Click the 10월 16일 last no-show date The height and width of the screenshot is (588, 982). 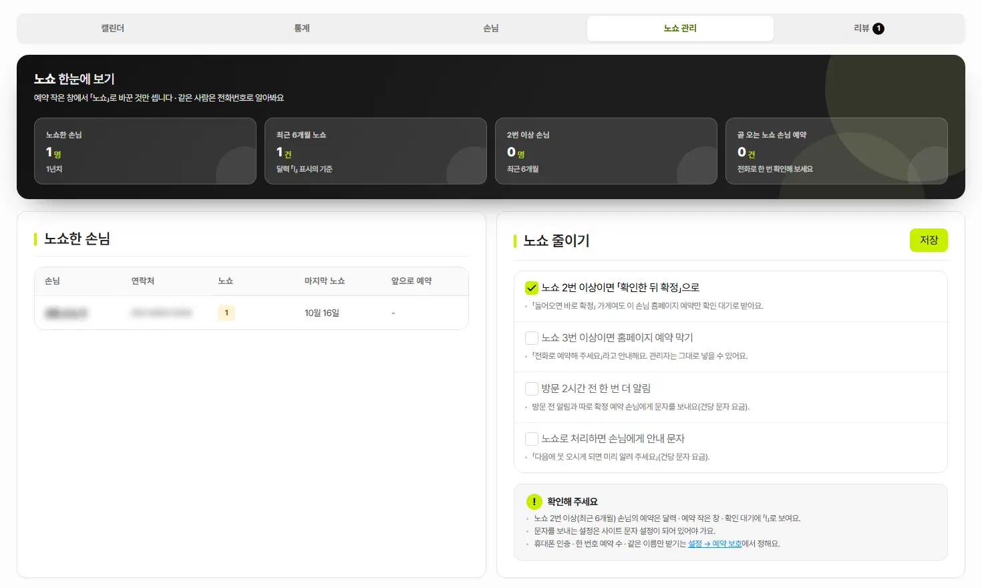(322, 313)
